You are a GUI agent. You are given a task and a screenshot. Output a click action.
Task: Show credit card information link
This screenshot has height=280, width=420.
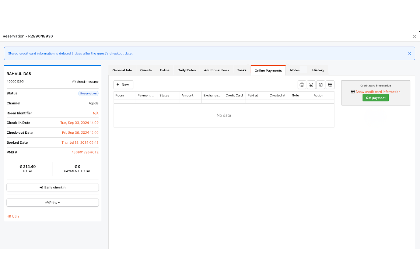[x=378, y=92]
